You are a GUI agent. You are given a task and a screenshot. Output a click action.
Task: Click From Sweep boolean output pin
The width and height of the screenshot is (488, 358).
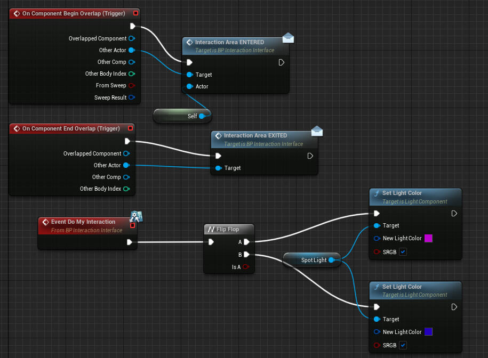(x=131, y=85)
